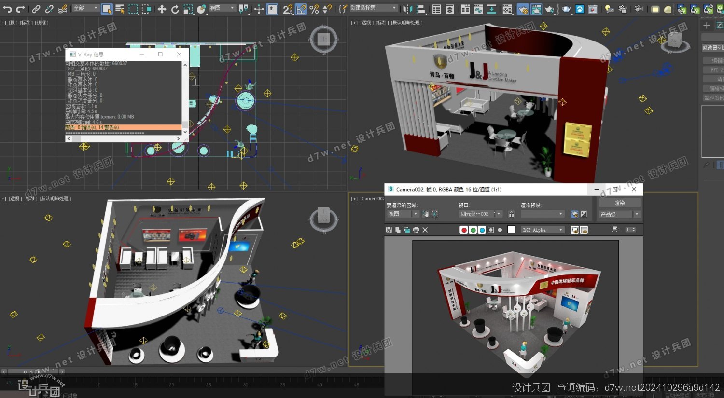Click the Select and Manipulate icon
Screen dimensions: 724x398
259,9
